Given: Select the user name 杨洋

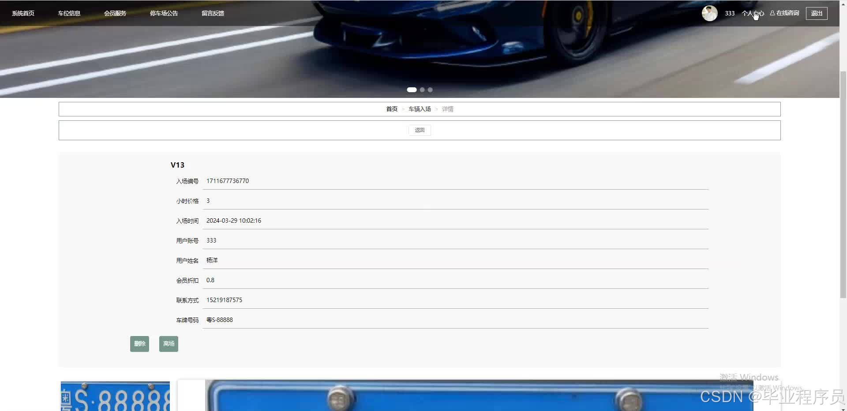Looking at the screenshot, I should click(x=212, y=260).
